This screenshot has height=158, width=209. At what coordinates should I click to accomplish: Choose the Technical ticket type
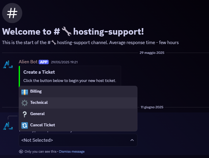pyautogui.click(x=78, y=103)
